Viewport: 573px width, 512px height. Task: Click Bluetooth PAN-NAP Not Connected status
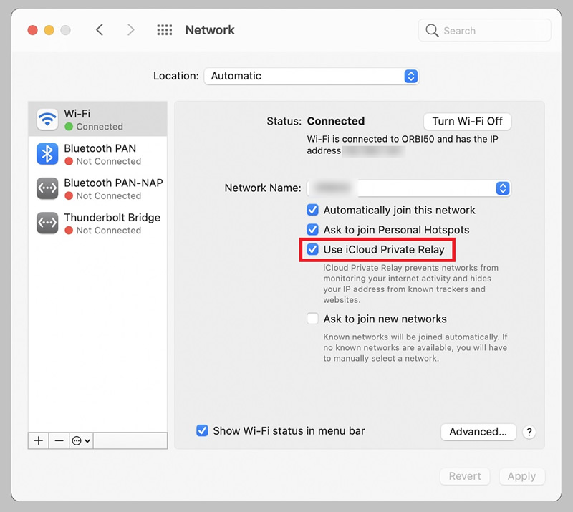pyautogui.click(x=109, y=196)
